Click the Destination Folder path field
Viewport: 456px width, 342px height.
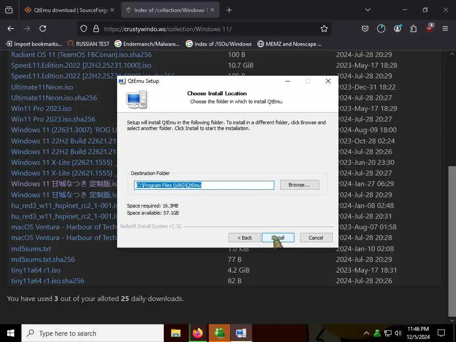(x=204, y=185)
